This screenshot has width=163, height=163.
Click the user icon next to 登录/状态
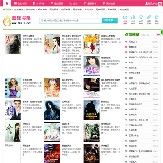(x=146, y=3)
